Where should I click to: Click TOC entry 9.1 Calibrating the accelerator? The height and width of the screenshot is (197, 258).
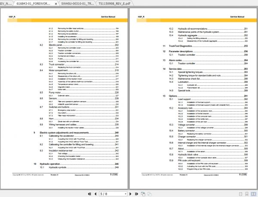click(79, 136)
